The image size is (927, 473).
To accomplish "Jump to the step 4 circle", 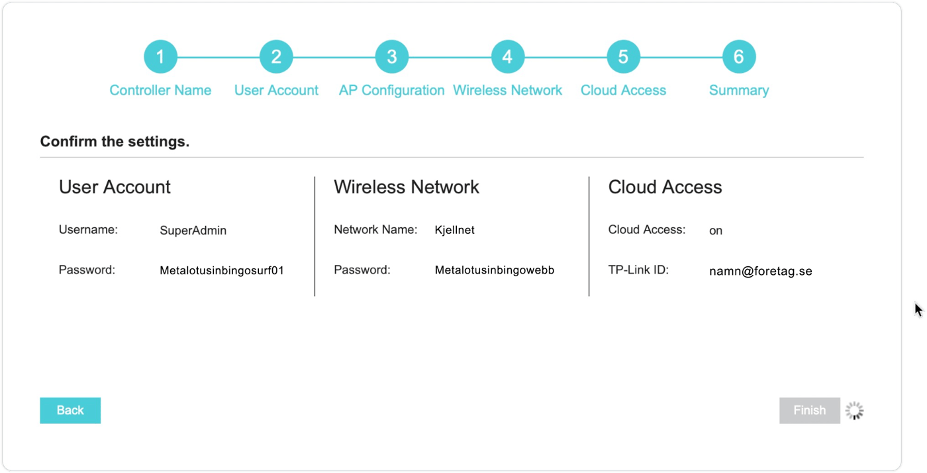I will click(x=507, y=57).
